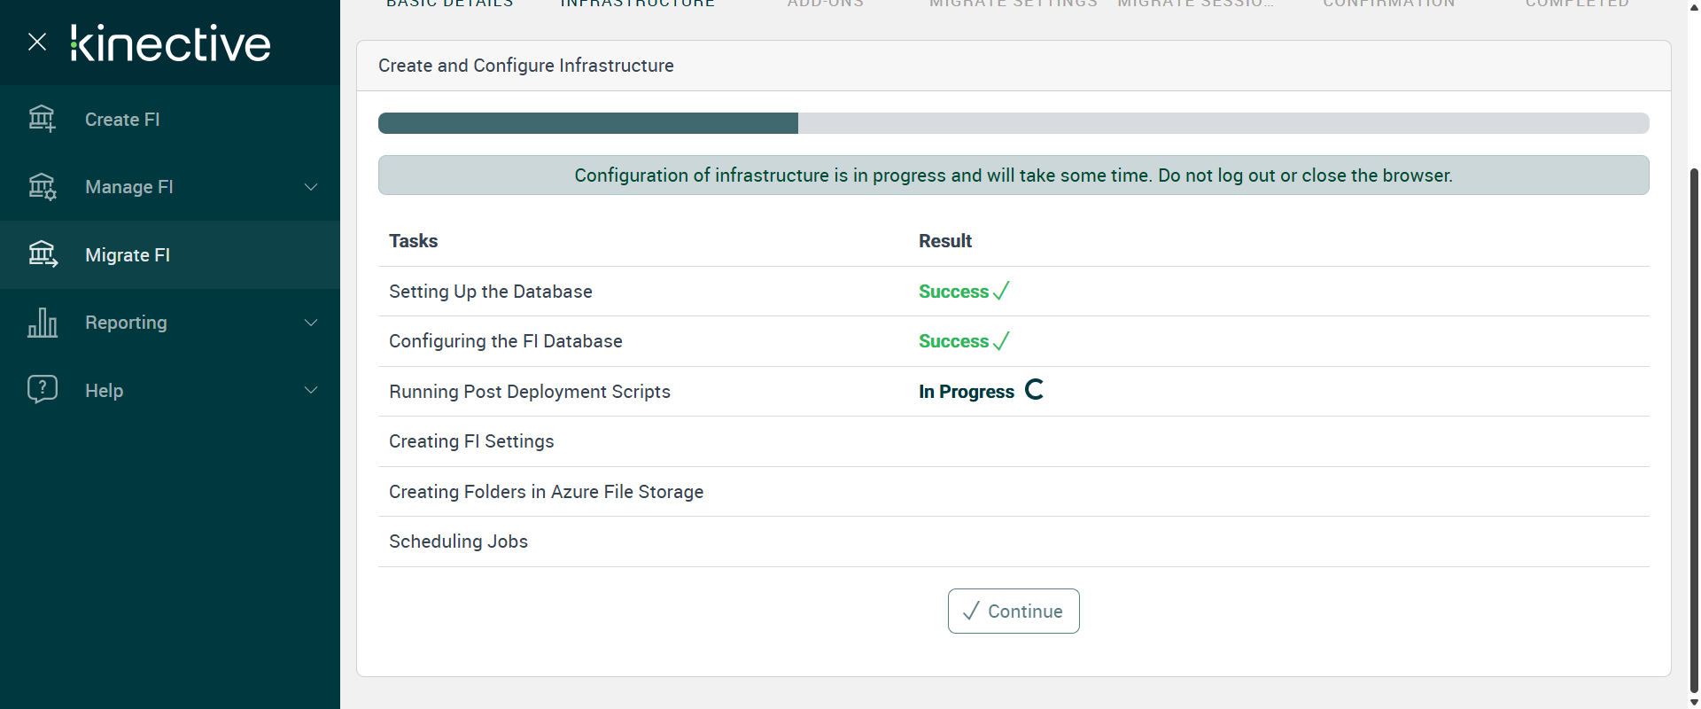Image resolution: width=1701 pixels, height=709 pixels.
Task: Select the Create FI menu item
Action: coord(122,120)
